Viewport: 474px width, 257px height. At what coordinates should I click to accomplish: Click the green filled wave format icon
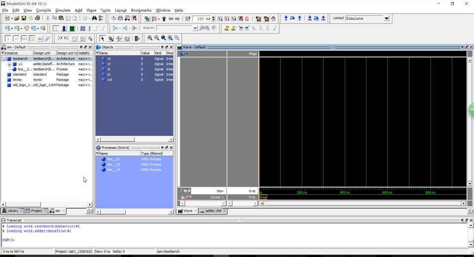click(x=72, y=29)
